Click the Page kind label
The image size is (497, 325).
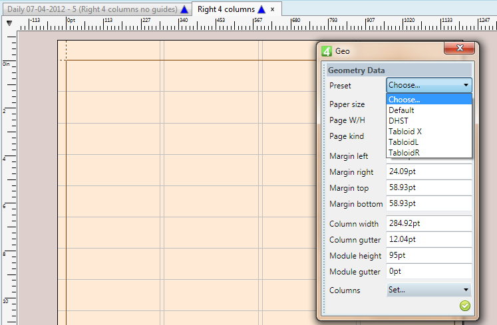347,136
